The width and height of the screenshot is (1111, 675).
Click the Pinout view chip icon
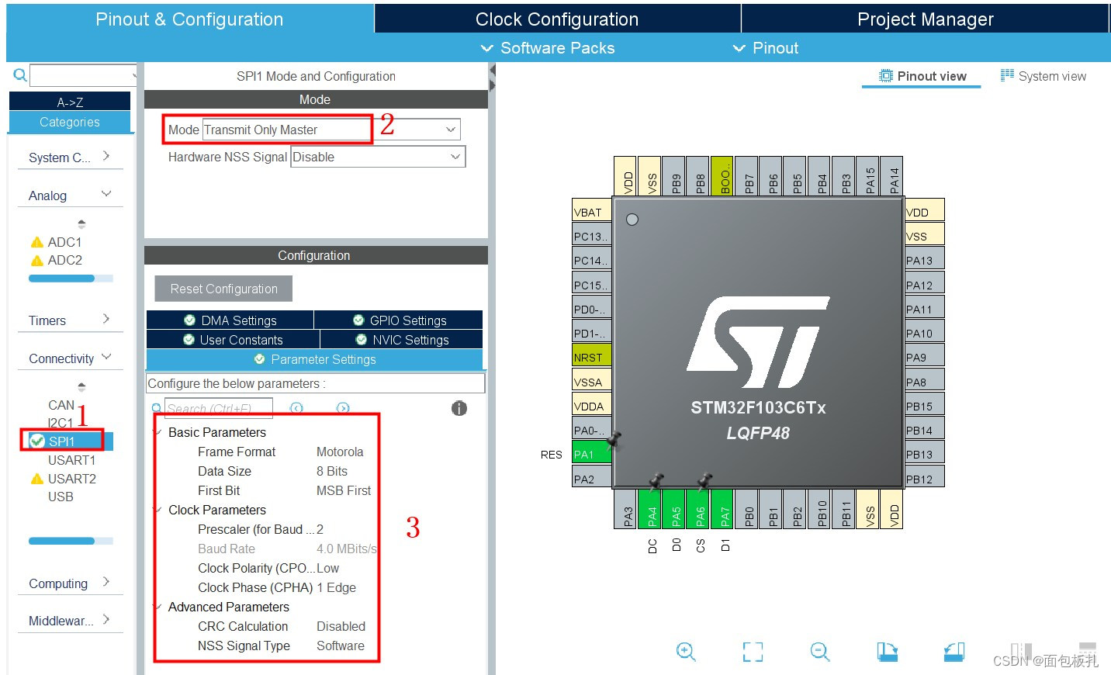click(x=885, y=75)
